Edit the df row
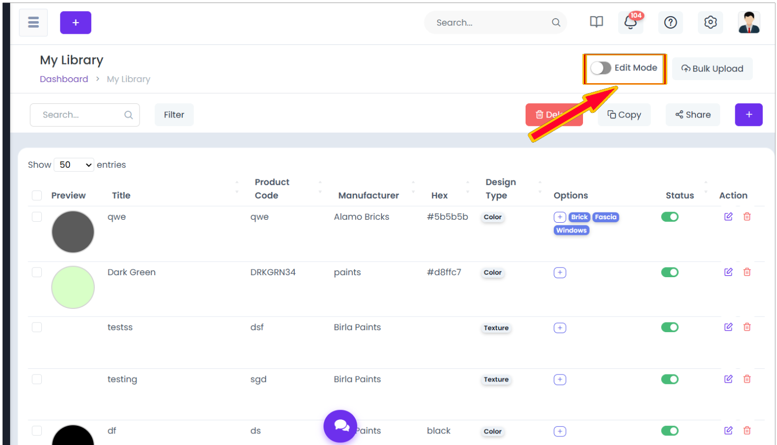 pos(728,430)
